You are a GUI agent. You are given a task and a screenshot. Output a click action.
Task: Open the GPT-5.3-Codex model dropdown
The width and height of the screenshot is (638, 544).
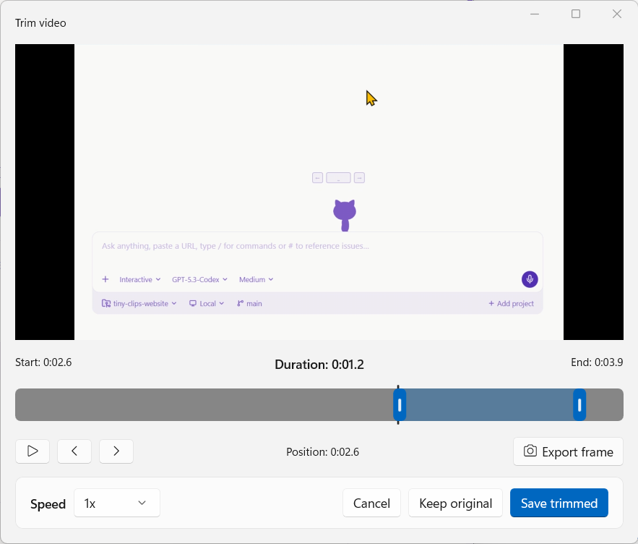tap(199, 279)
